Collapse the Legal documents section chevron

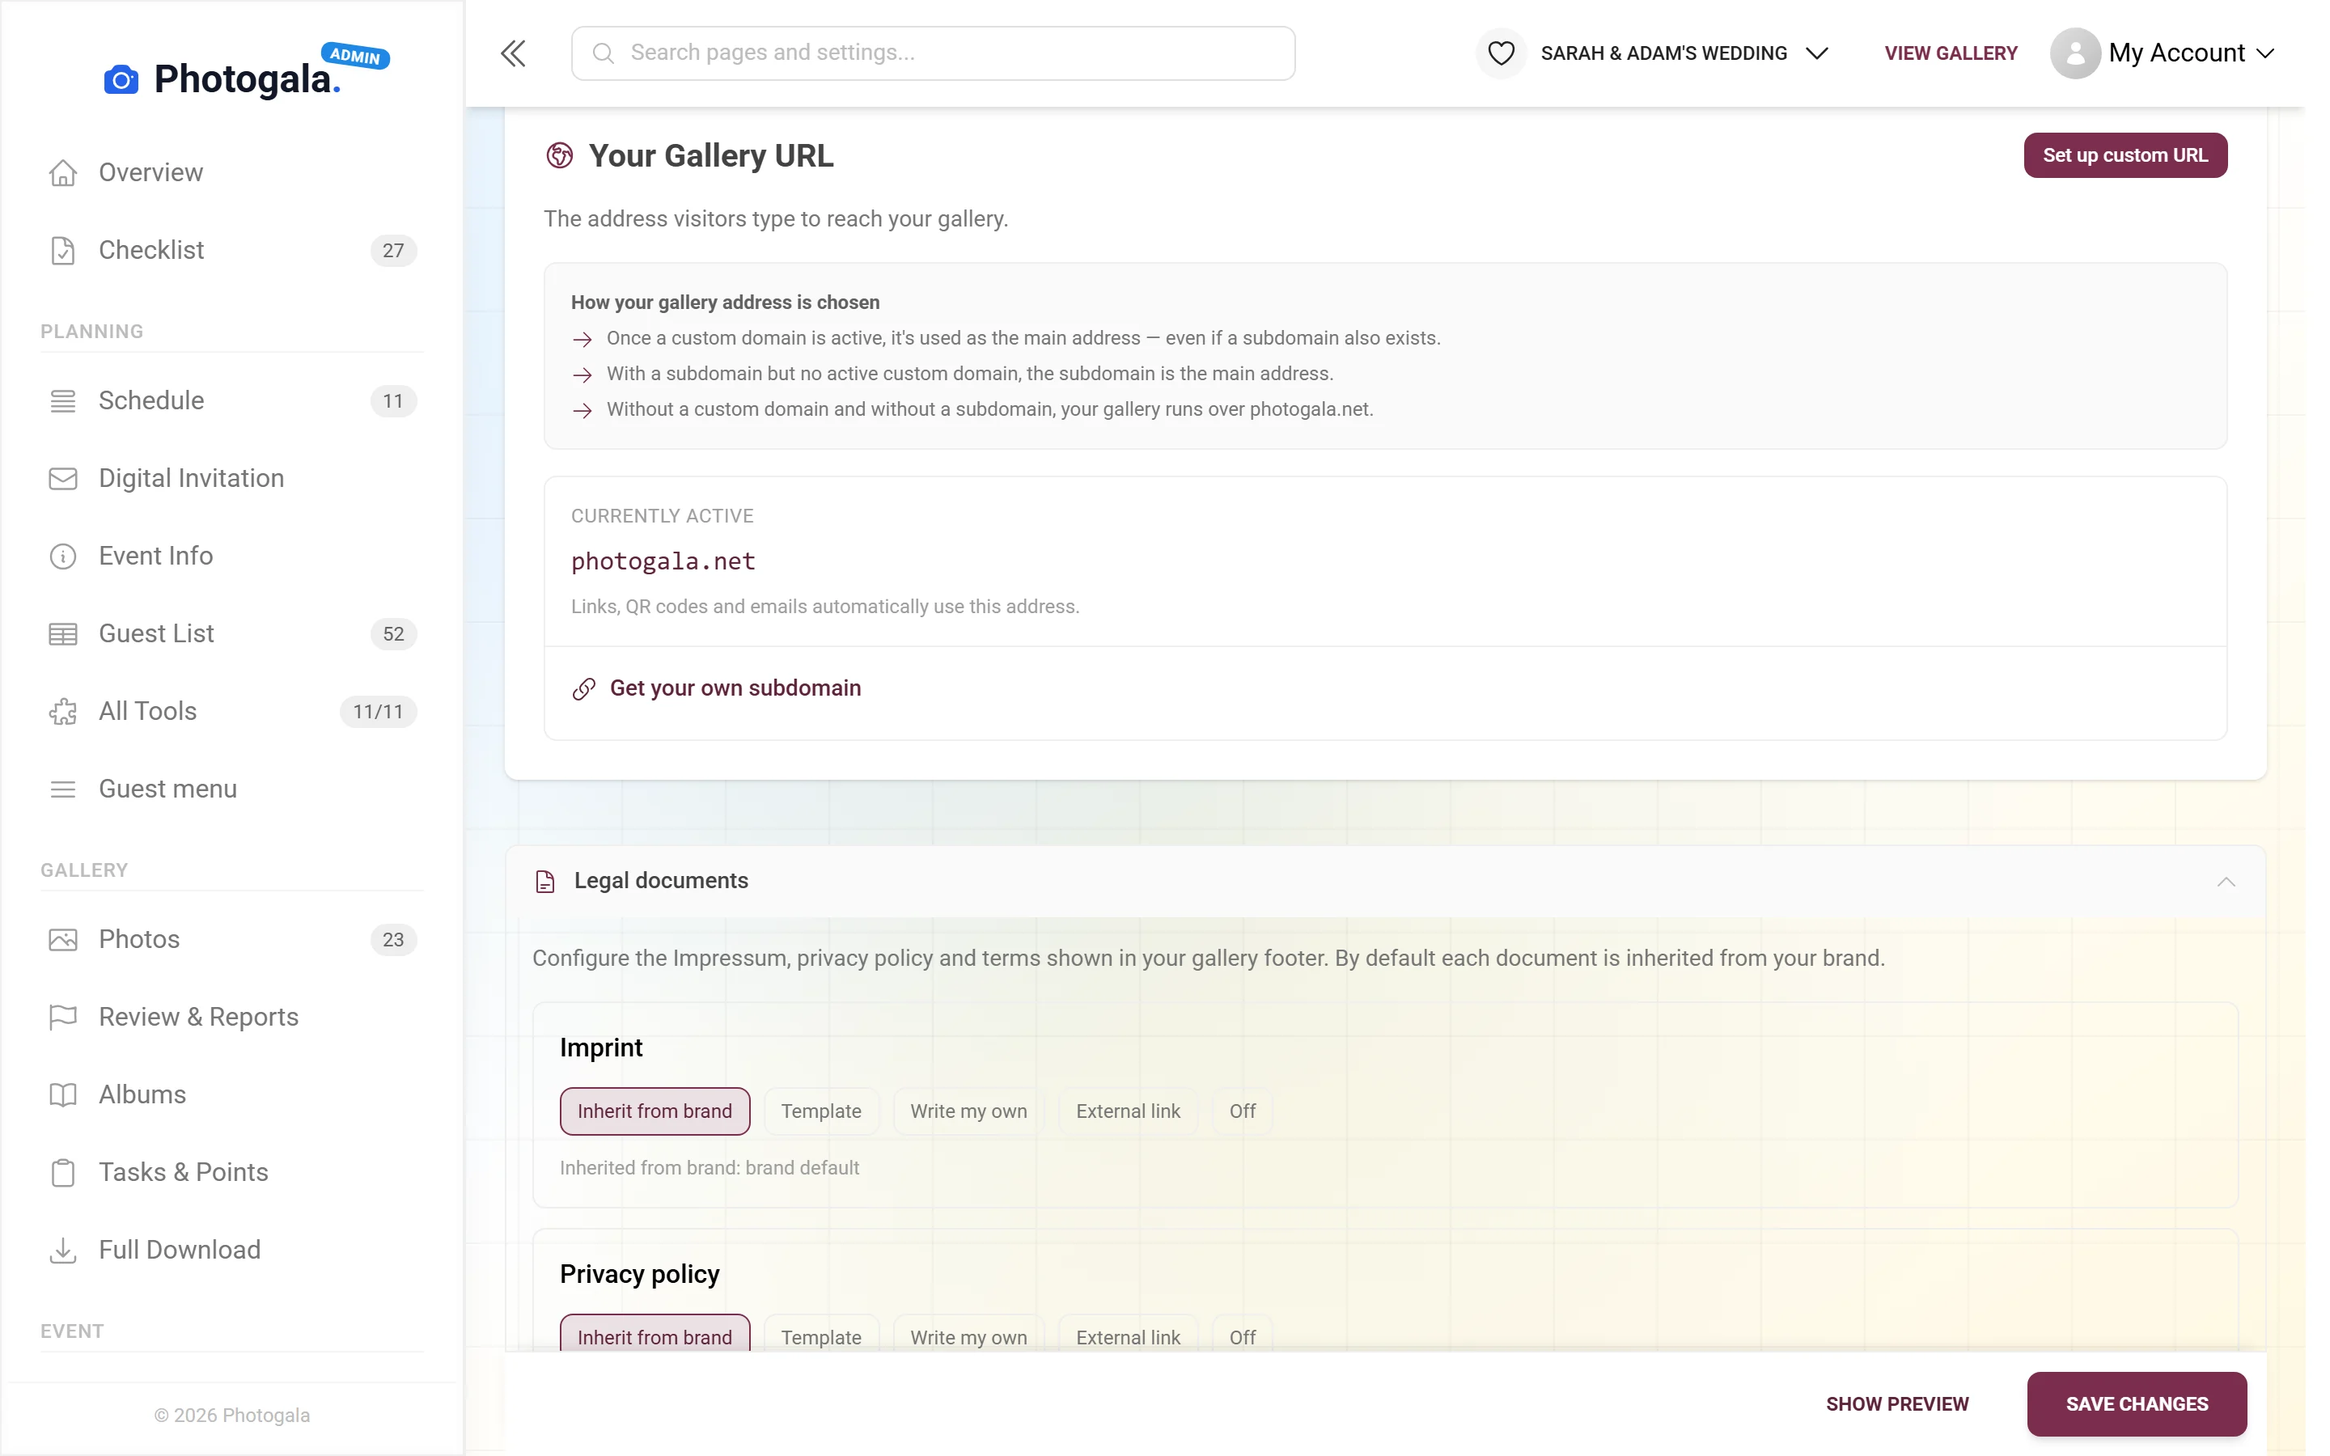[x=2226, y=881]
